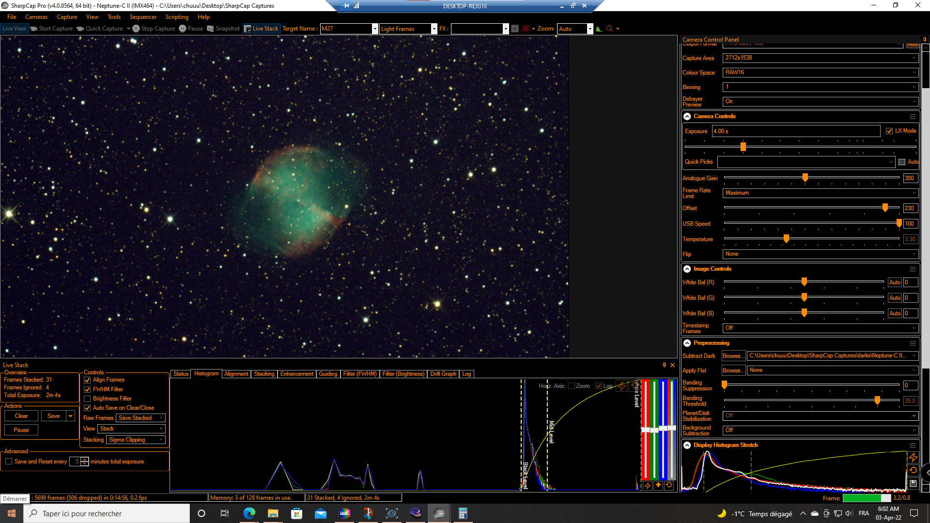
Task: Open Microsoft Edge from the taskbar
Action: click(x=249, y=513)
